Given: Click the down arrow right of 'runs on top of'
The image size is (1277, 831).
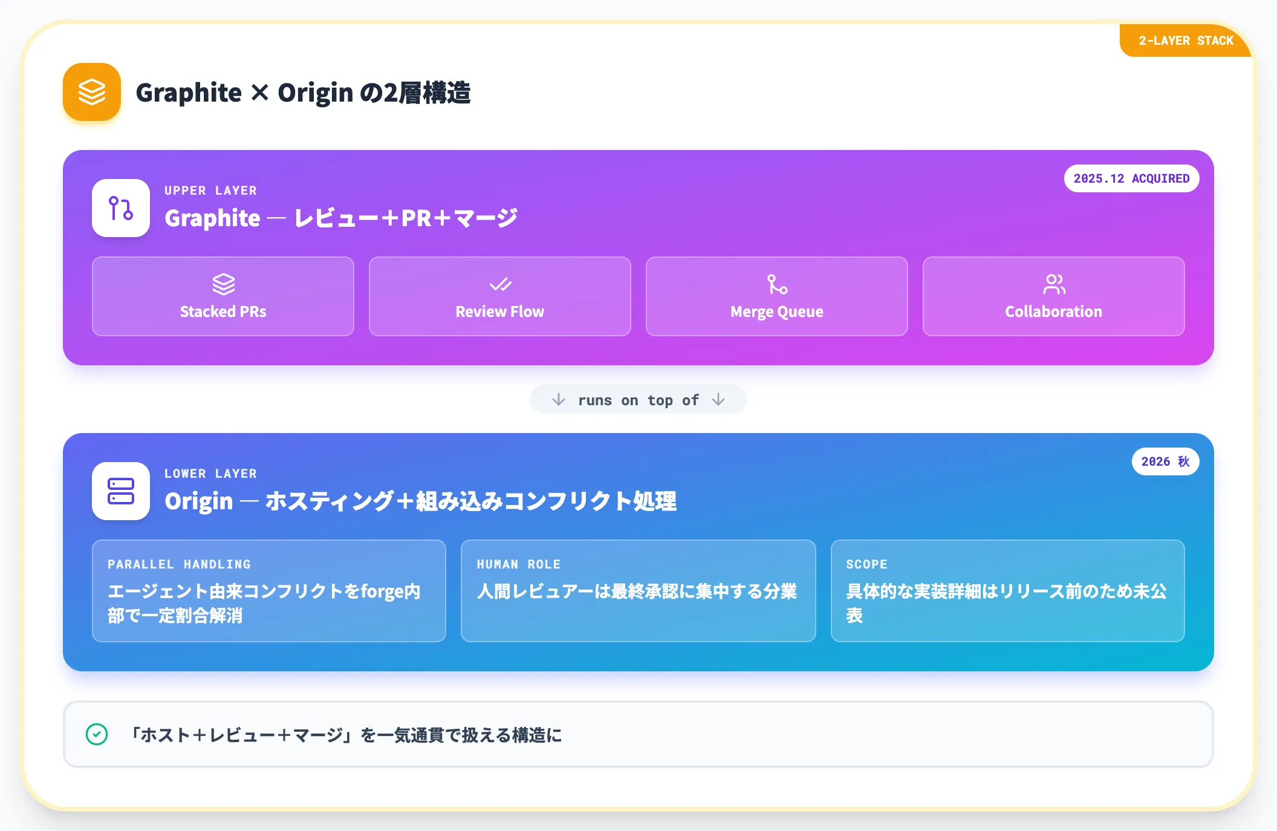Looking at the screenshot, I should click(x=718, y=400).
